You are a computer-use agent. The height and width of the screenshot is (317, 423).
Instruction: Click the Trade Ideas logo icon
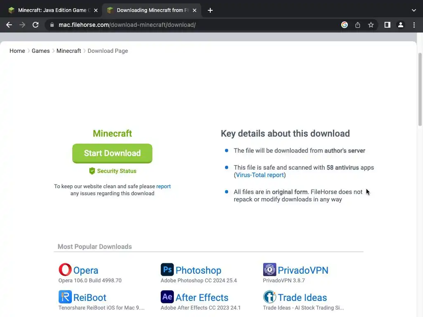coord(269,297)
